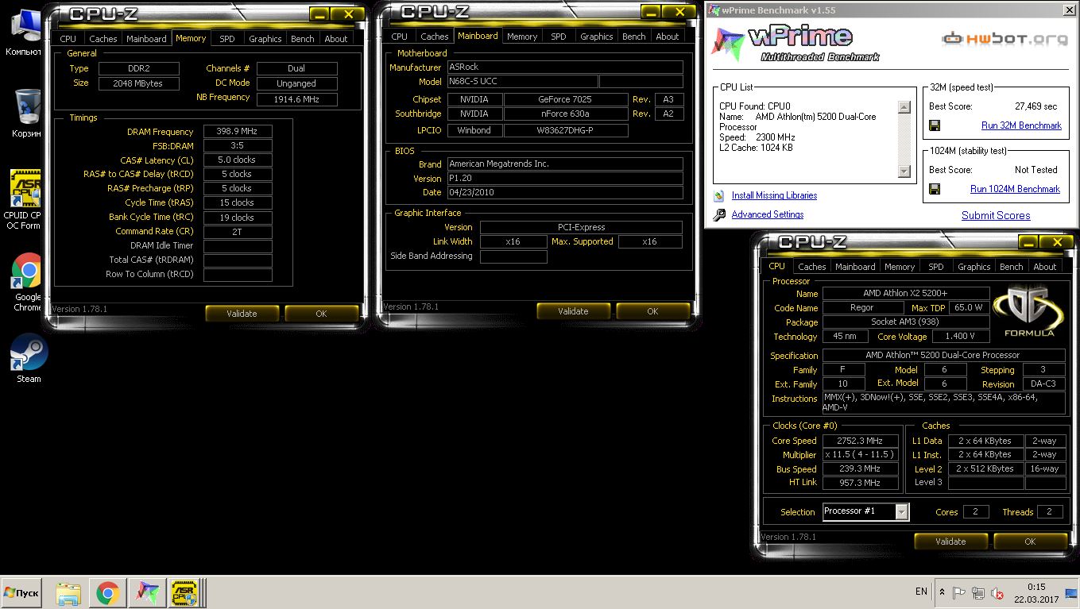Click the Submit Scores link
The image size is (1080, 609).
click(996, 215)
